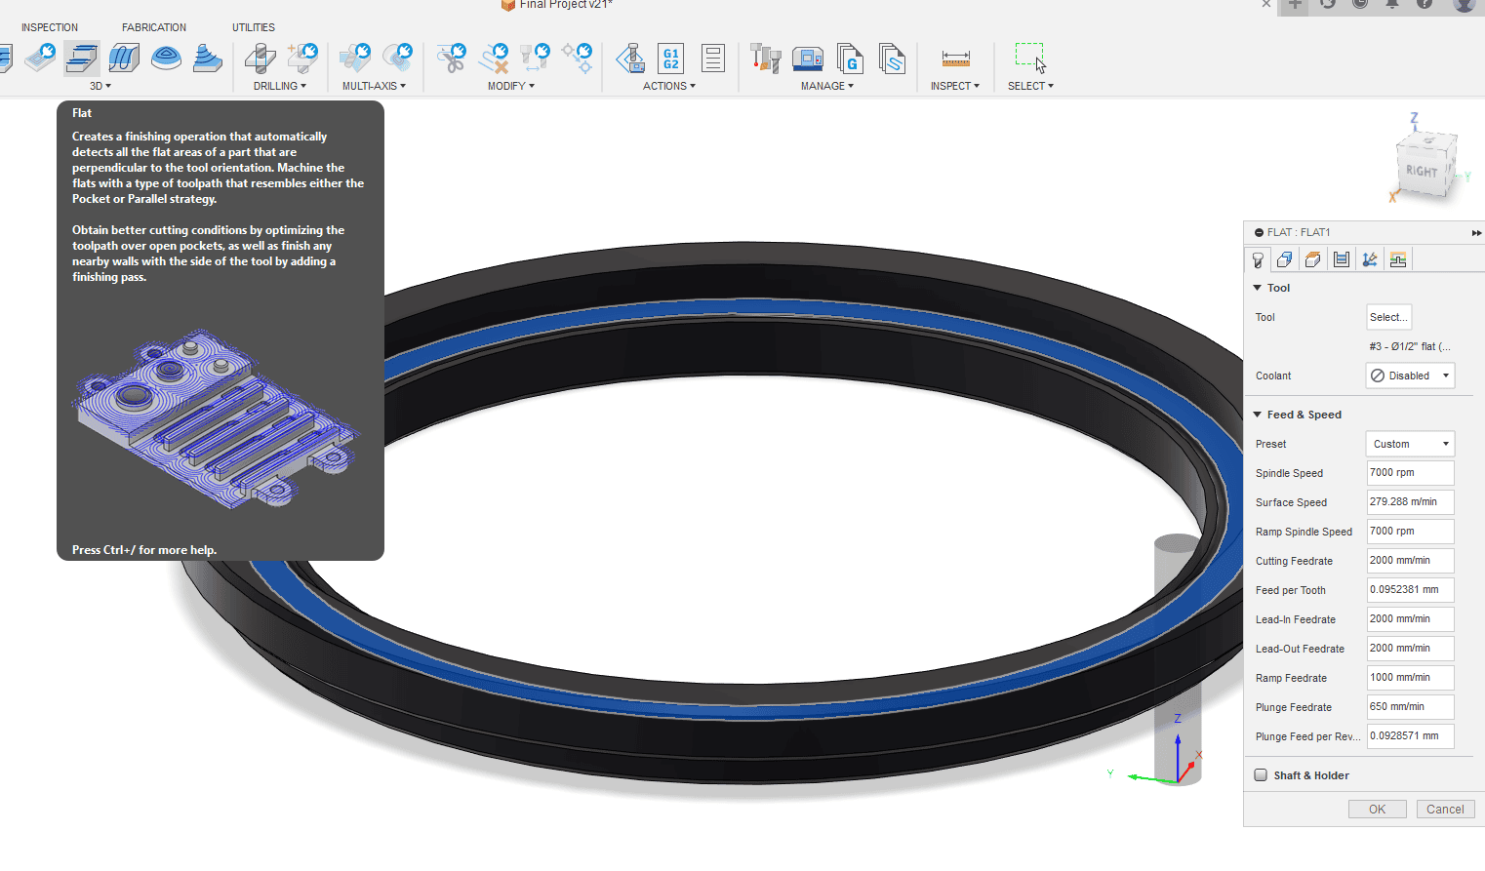Viewport: 1485px width, 871px height.
Task: Click the Plunge Feedrate field
Action: [1410, 707]
